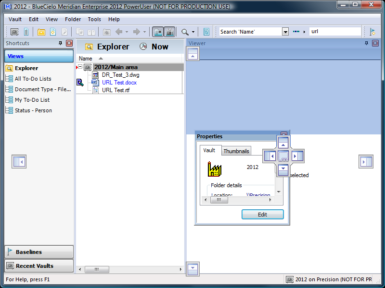Click the Back arrow in toolbar

[x=119, y=32]
